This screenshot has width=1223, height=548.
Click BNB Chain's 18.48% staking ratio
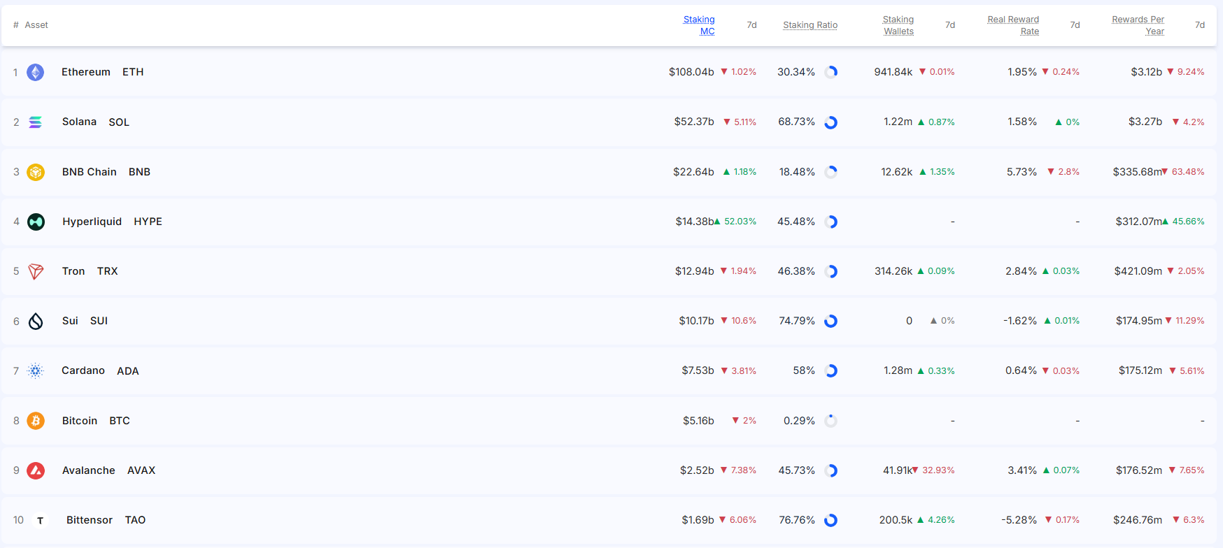pos(797,172)
